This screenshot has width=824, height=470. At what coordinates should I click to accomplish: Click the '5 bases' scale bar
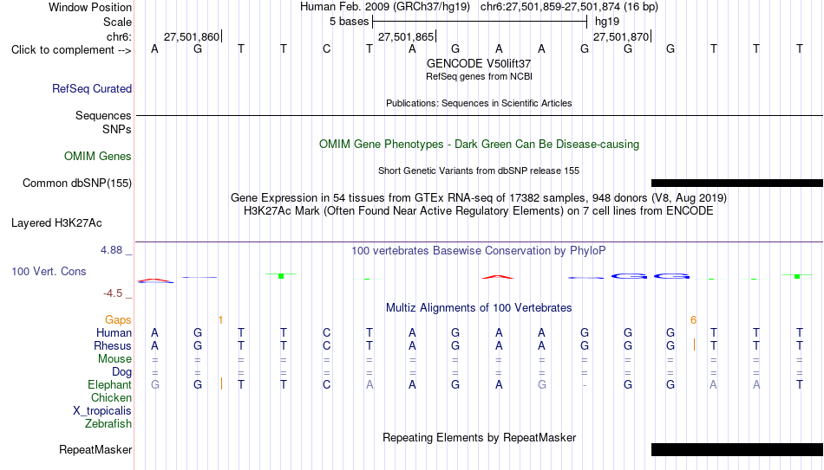(x=480, y=22)
